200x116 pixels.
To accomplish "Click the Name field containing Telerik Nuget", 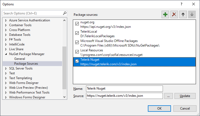I will [124, 89].
